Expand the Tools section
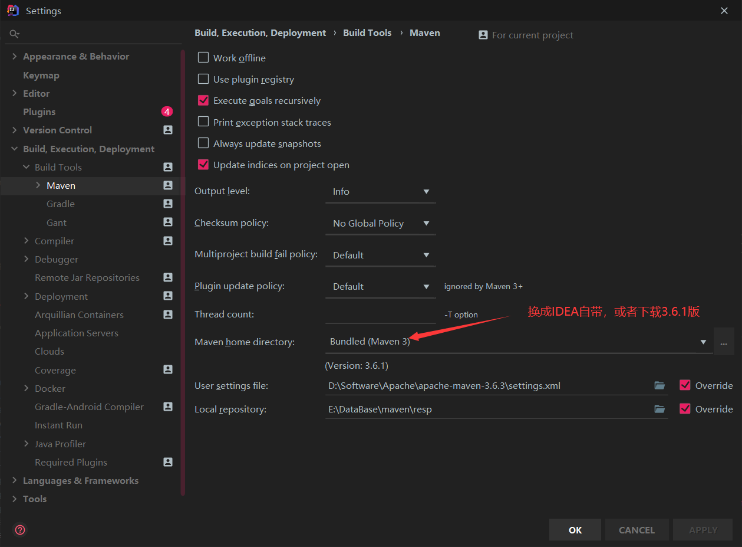Image resolution: width=742 pixels, height=547 pixels. click(15, 499)
